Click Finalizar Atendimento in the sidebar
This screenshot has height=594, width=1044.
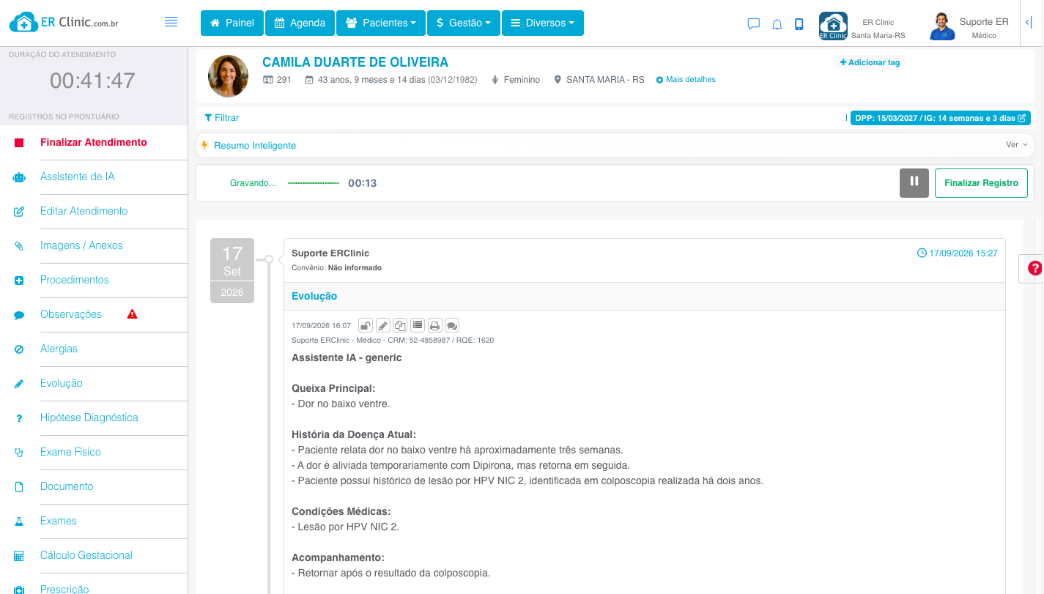(94, 143)
